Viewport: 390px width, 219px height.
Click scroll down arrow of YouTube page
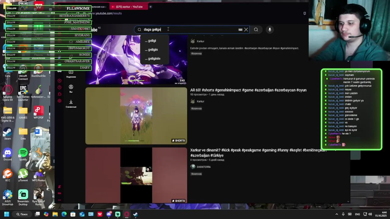348,201
